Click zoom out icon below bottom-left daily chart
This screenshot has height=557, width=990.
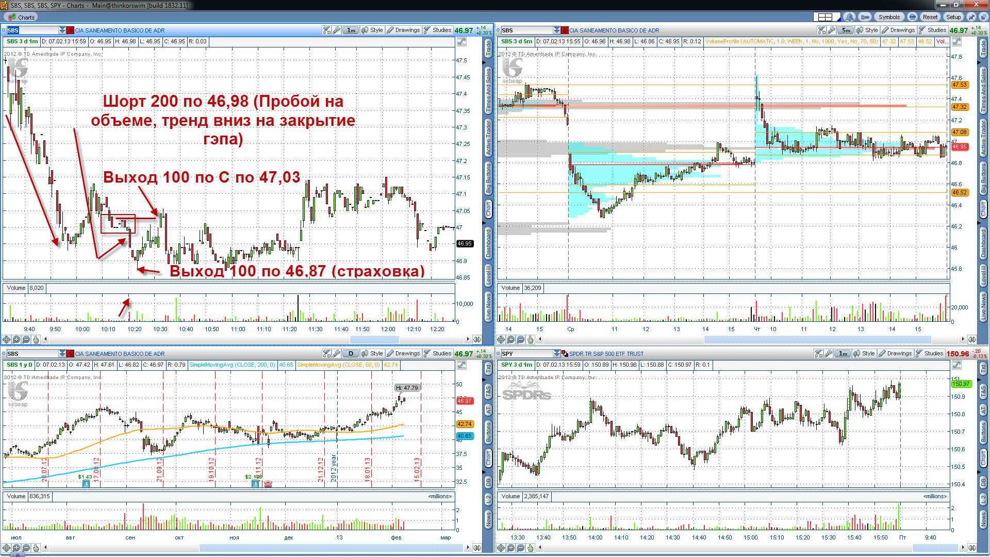26,548
